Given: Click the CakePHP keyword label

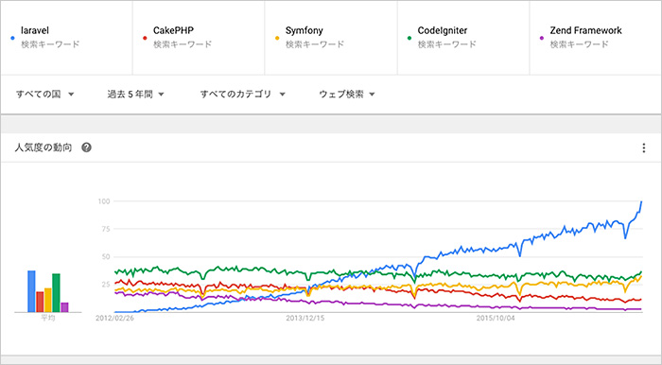Looking at the screenshot, I should [173, 30].
